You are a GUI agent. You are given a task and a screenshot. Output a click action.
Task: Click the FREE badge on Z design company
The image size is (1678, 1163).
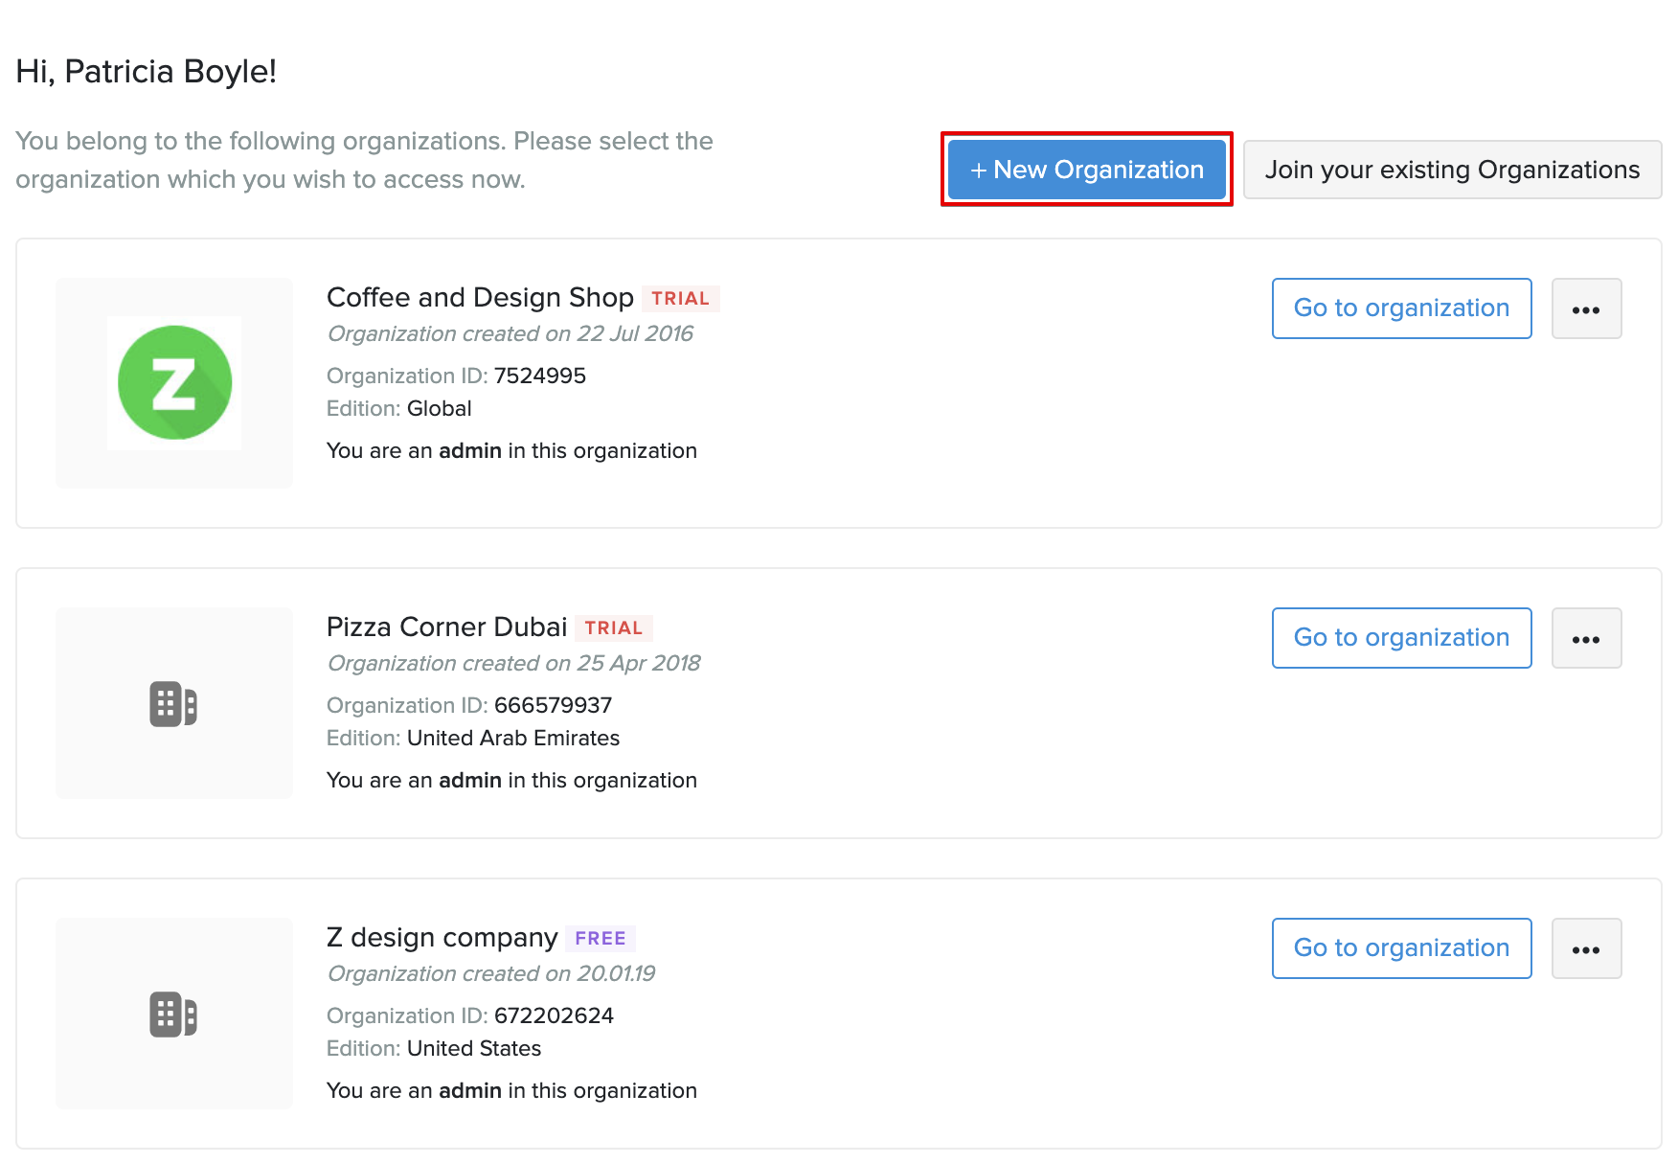click(600, 939)
